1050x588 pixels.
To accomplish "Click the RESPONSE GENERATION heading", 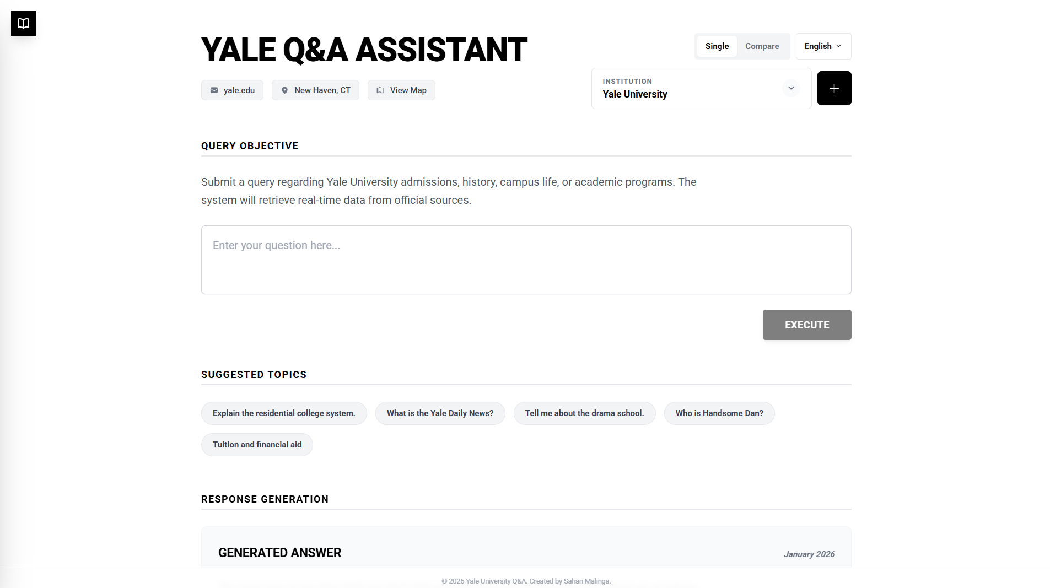I will coord(265,499).
